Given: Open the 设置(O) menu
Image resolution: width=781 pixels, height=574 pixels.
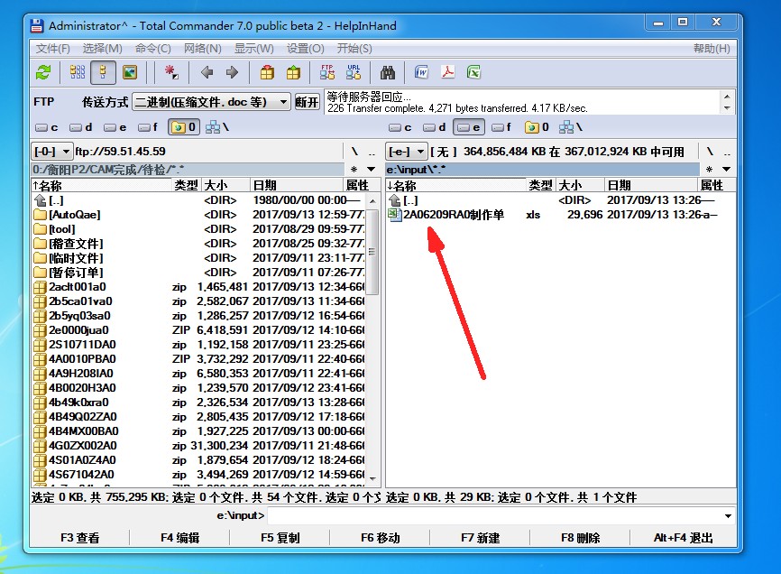Looking at the screenshot, I should (306, 49).
